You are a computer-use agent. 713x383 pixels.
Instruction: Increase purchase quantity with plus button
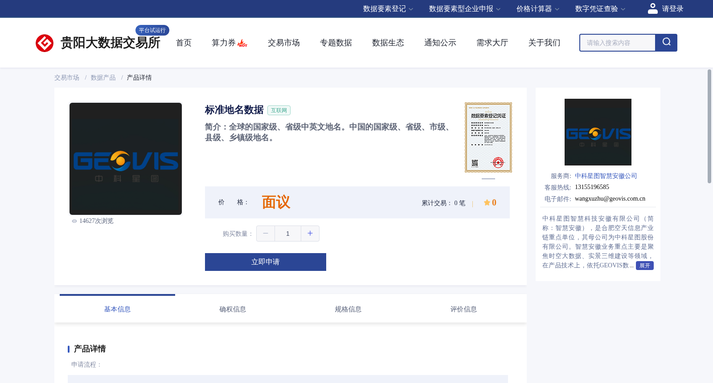pos(310,234)
